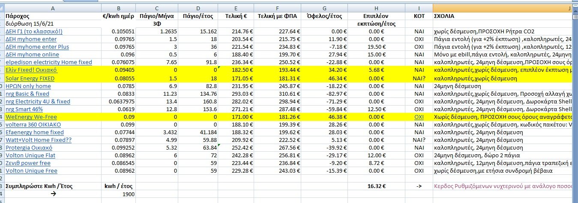The width and height of the screenshot is (578, 203).
Task: Select the Πάροχος header cell
Action: [53, 16]
